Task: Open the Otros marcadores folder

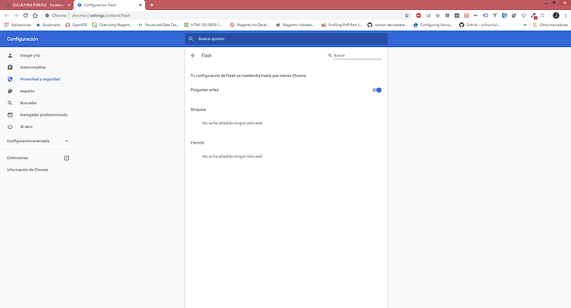Action: pos(550,25)
